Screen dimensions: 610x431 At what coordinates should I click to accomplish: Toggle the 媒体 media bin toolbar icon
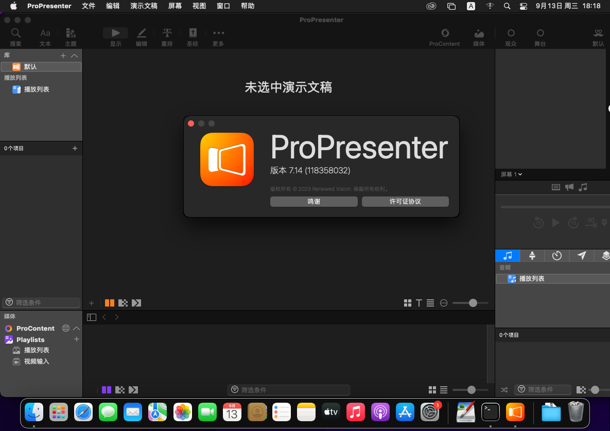tap(479, 37)
